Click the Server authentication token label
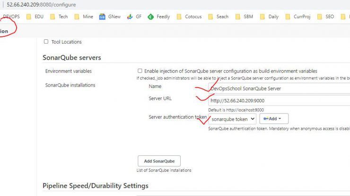Viewport: 350px width, 196px height. [178, 117]
